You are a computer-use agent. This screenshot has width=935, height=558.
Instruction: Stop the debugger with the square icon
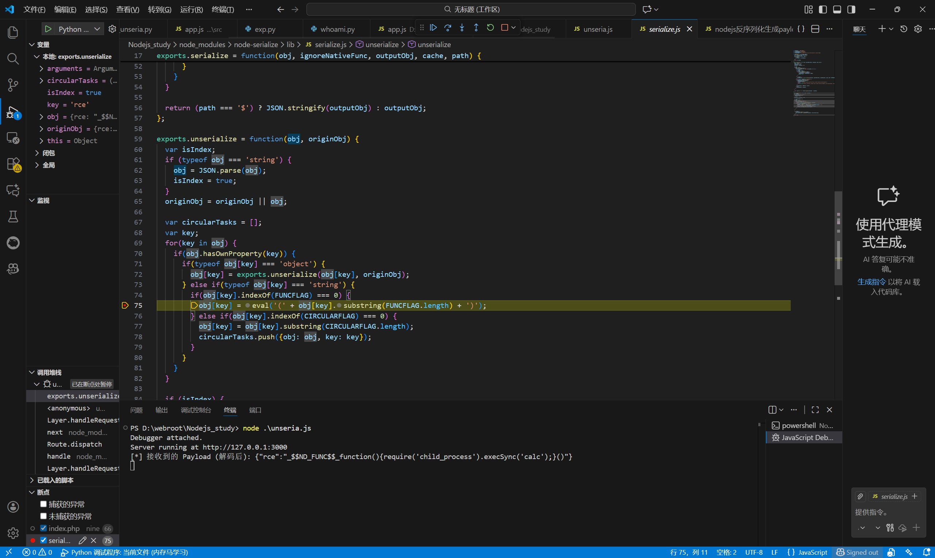click(504, 27)
